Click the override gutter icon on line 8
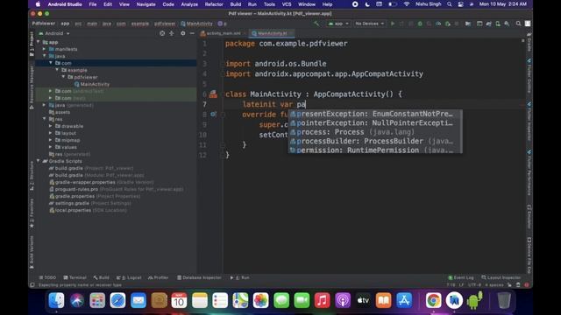This screenshot has width=561, height=315. [213, 115]
